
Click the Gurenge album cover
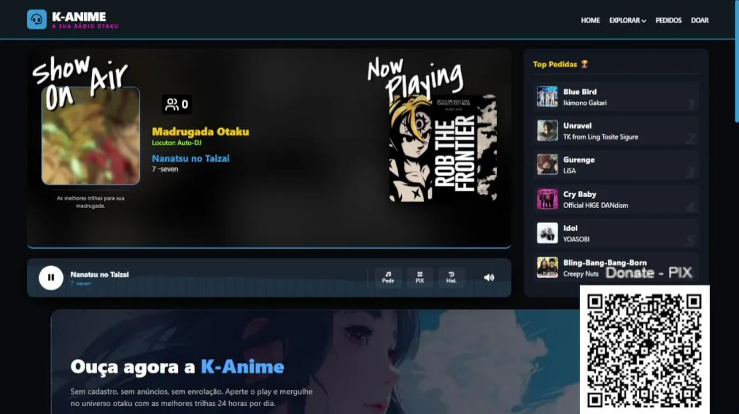547,164
